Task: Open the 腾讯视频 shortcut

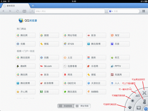Action: click(26, 57)
